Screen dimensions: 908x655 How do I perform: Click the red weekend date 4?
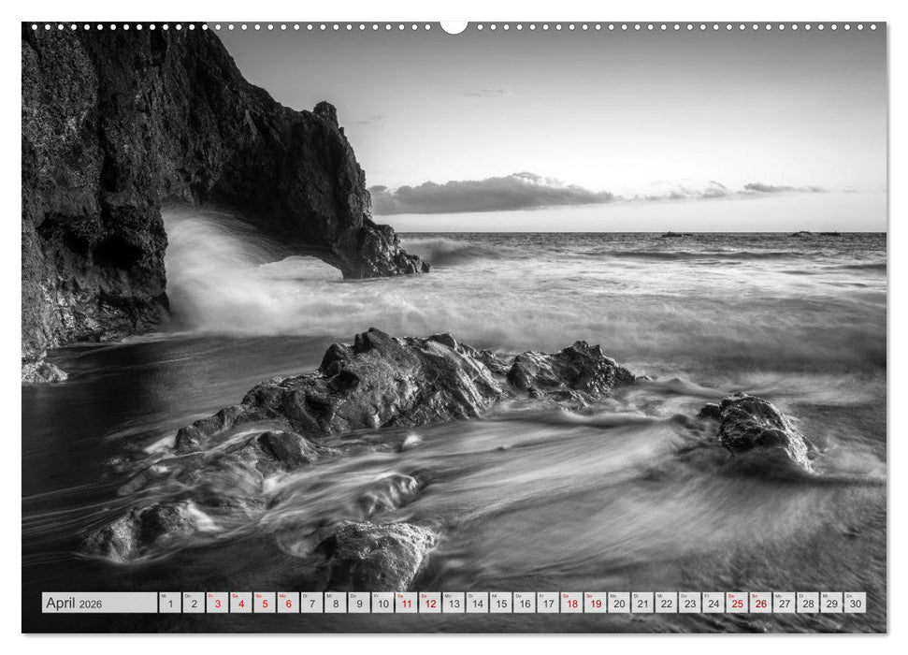pyautogui.click(x=241, y=604)
